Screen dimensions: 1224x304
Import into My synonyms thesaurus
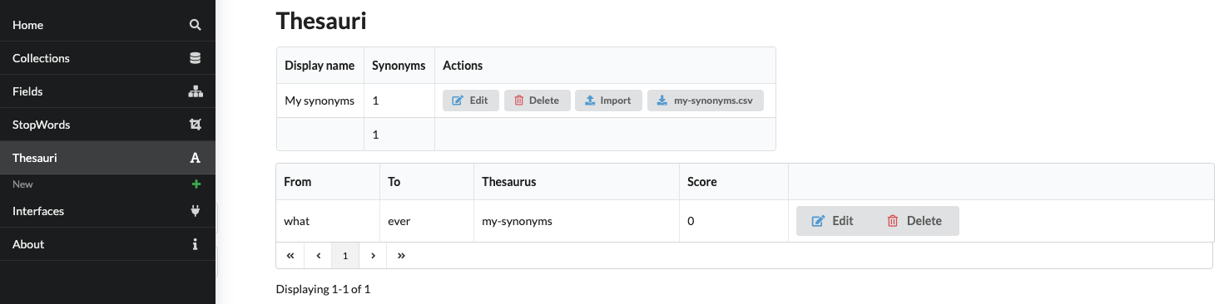coord(609,101)
